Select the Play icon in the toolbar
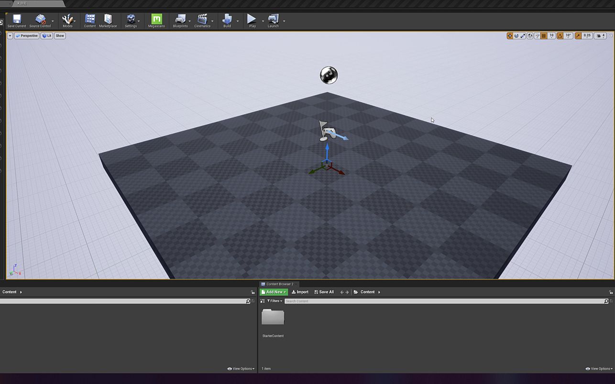The image size is (615, 384). pos(251,19)
